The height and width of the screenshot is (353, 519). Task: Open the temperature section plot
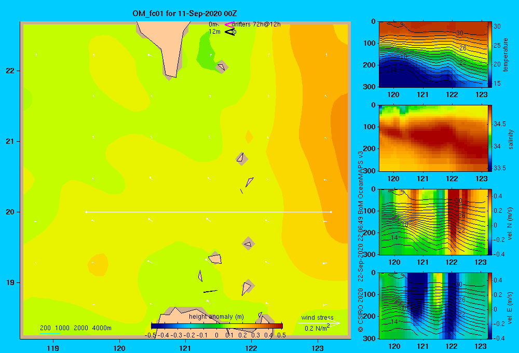click(x=433, y=55)
